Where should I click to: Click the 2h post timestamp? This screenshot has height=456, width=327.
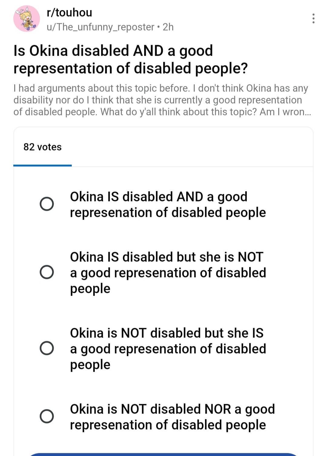click(168, 27)
